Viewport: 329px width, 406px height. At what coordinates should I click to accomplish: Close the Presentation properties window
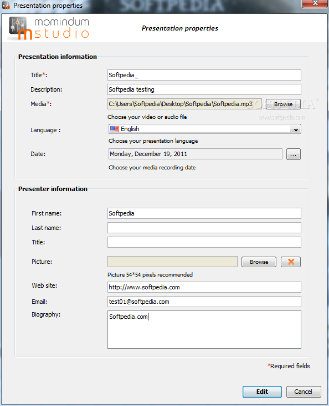click(315, 4)
